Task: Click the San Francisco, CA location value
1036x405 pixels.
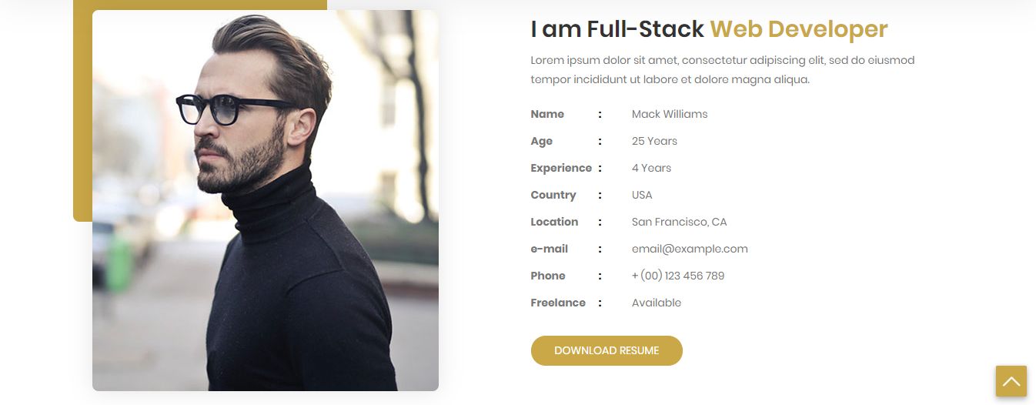Action: click(x=679, y=222)
